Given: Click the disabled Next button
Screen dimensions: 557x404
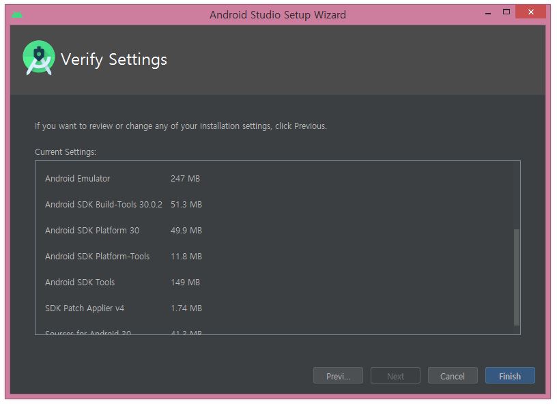Looking at the screenshot, I should 395,375.
